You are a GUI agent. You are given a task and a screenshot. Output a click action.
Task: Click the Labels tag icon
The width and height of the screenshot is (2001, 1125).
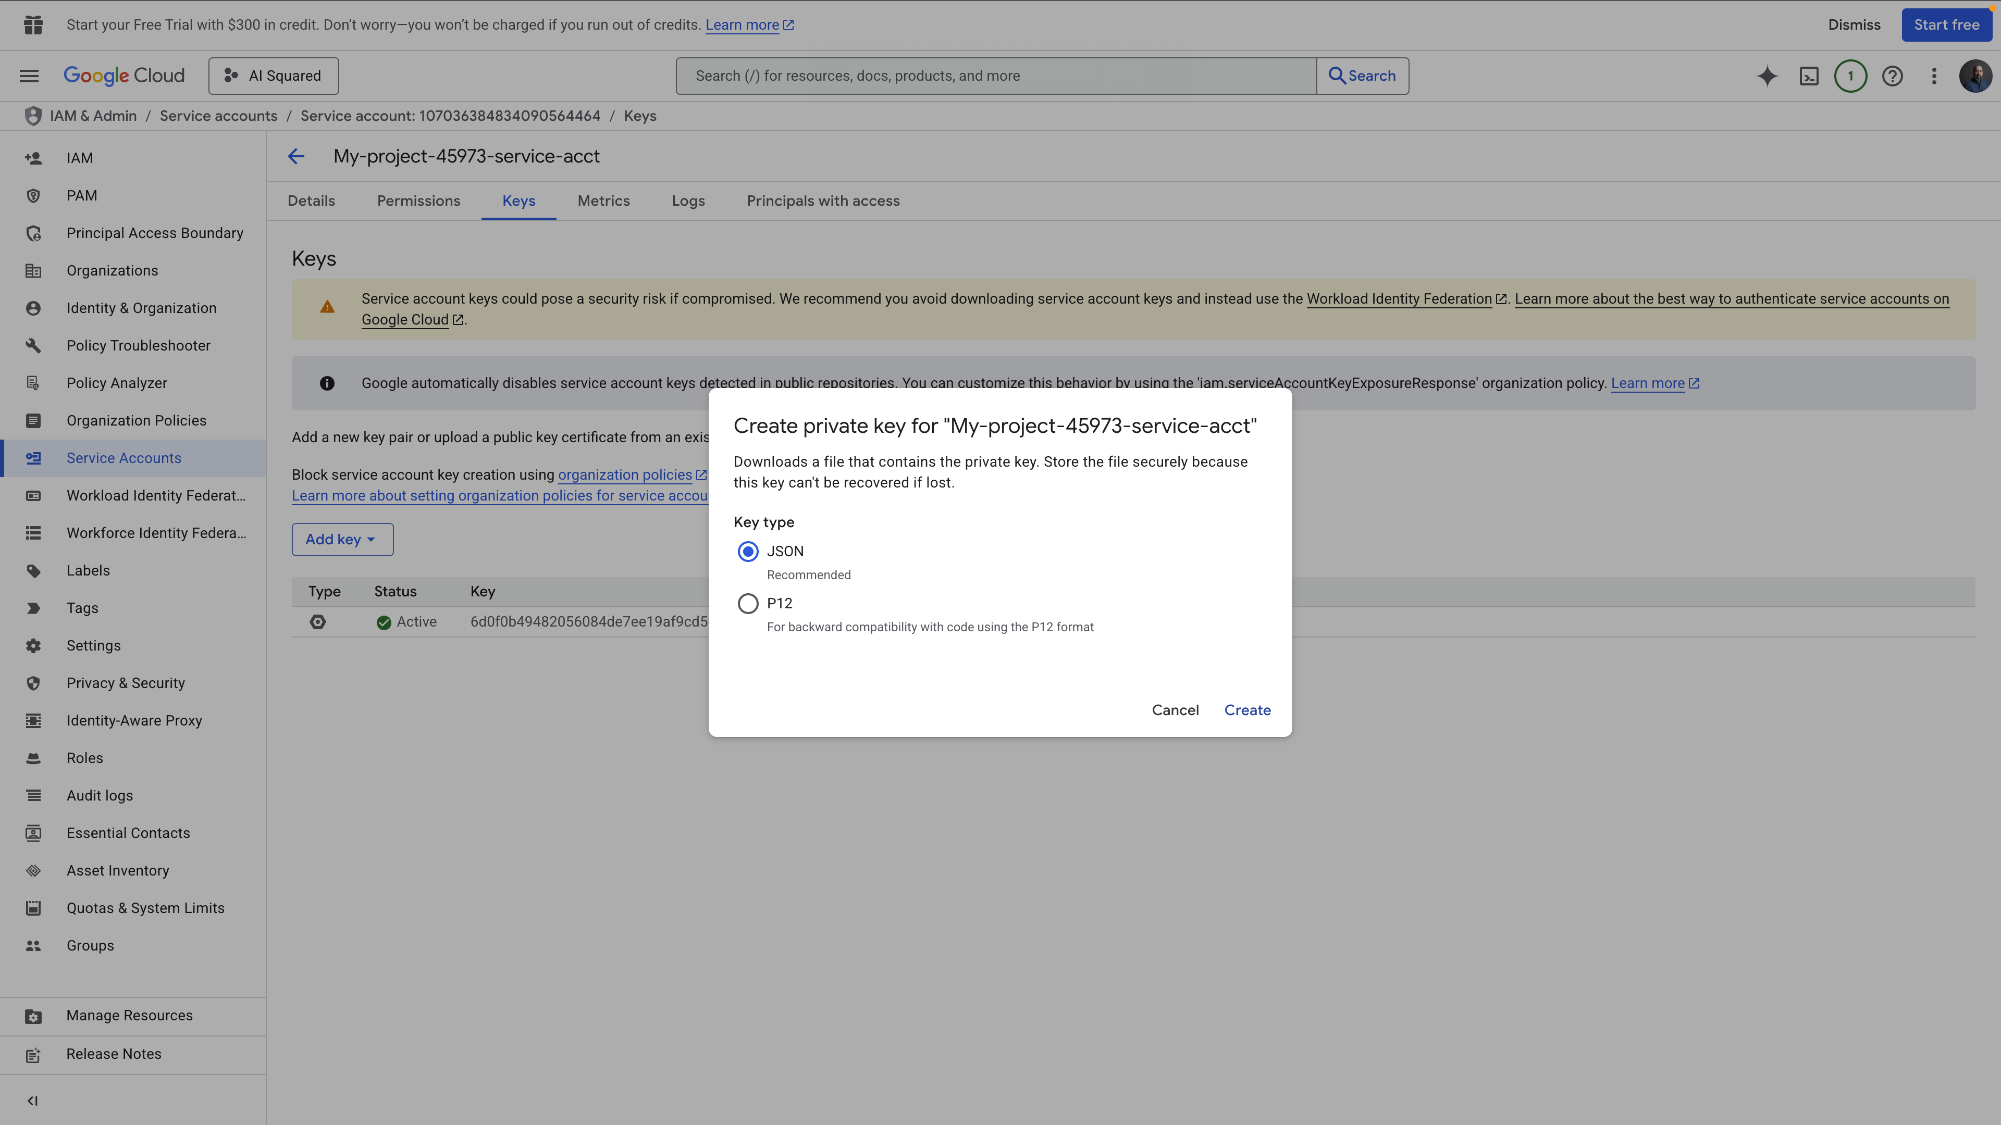click(x=33, y=571)
